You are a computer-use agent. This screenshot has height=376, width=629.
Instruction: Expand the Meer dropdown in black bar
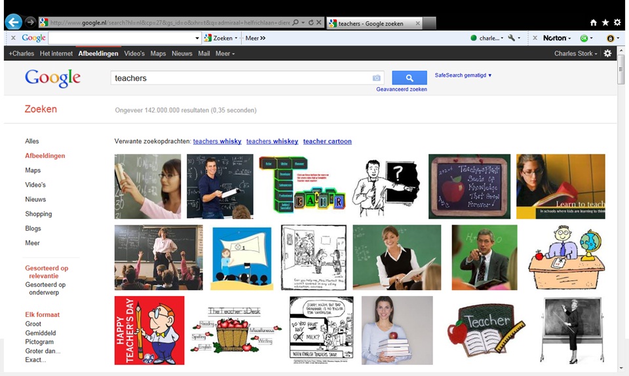click(x=225, y=53)
